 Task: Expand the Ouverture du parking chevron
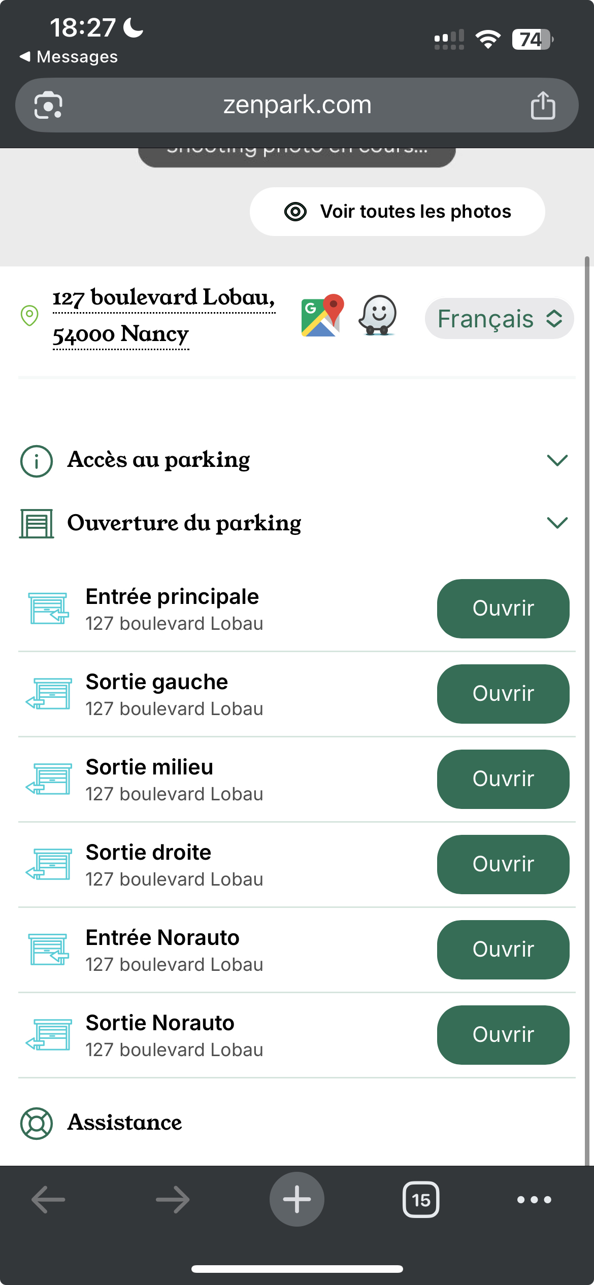click(557, 523)
